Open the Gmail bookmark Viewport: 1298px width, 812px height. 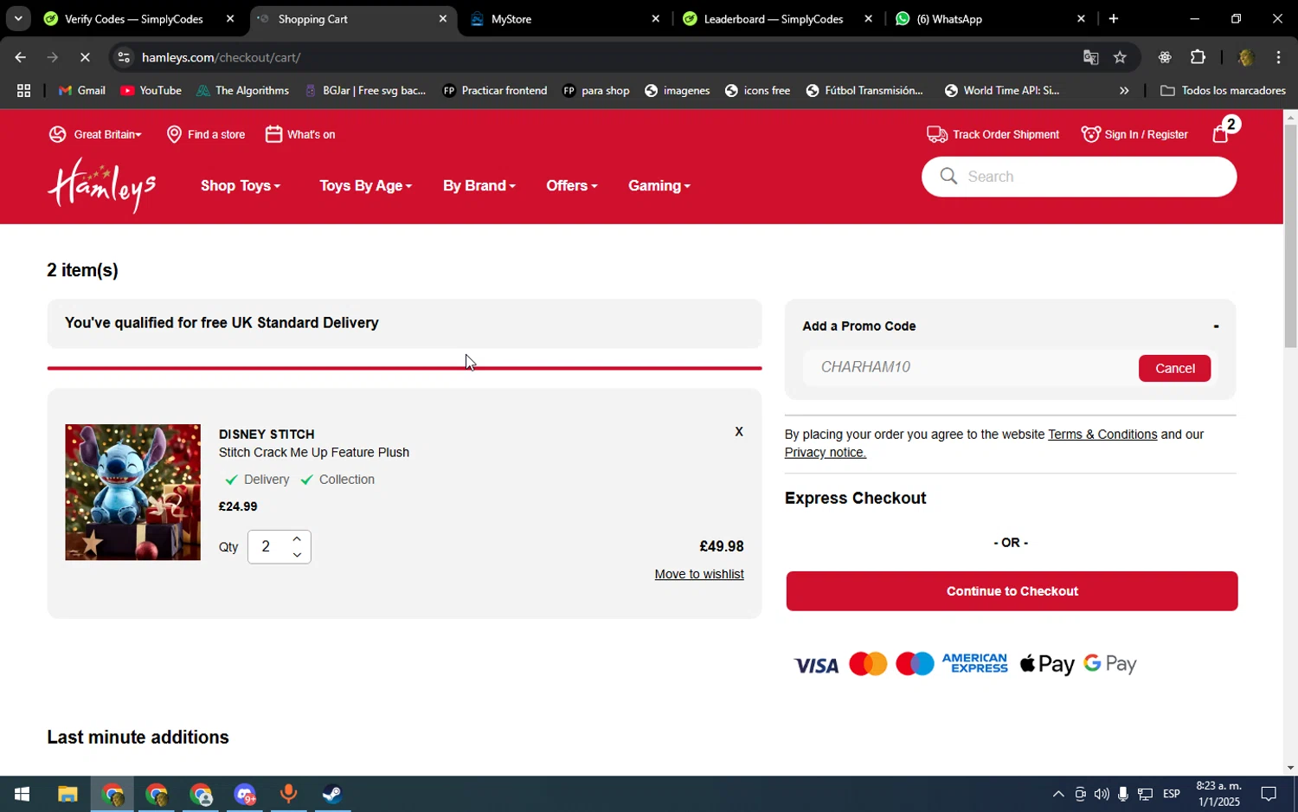[82, 90]
